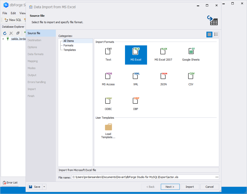This screenshot has height=194, width=247.
Task: Go to the Import wizard page
Action: (41, 89)
